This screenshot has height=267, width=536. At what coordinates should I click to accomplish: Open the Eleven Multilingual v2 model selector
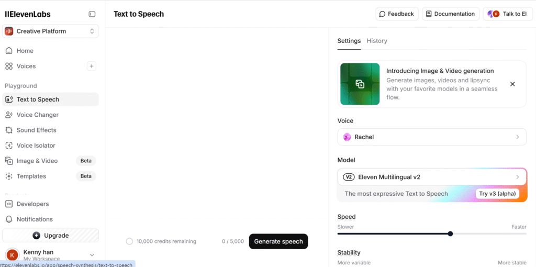(x=432, y=177)
